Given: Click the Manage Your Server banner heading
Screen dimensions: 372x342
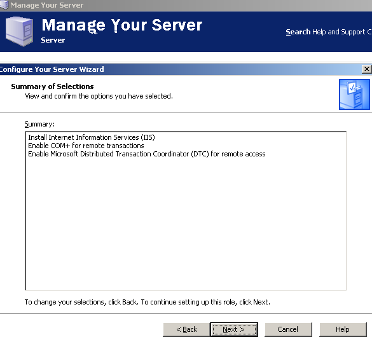Looking at the screenshot, I should [x=122, y=25].
